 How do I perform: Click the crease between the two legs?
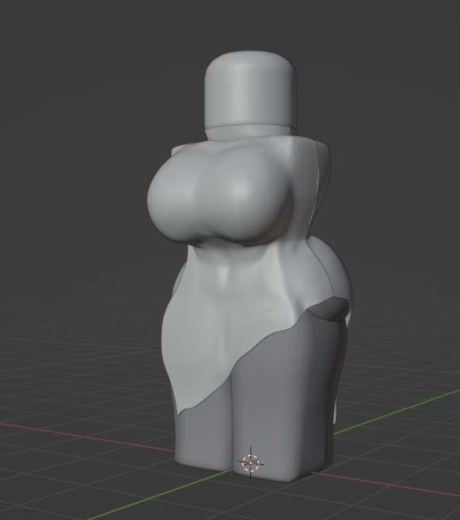coord(234,431)
